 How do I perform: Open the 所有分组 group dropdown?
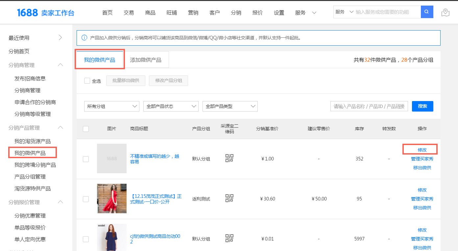[112, 106]
